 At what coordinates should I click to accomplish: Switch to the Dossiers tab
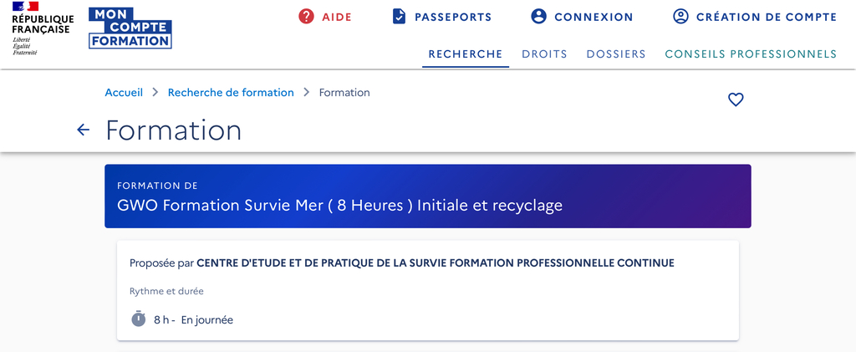point(616,54)
